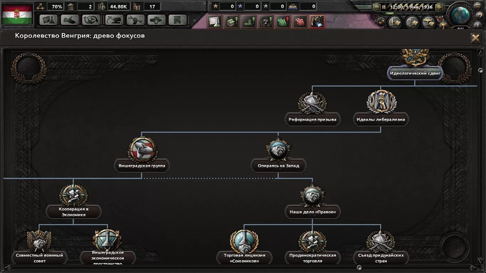The width and height of the screenshot is (486, 273).
Task: Click the air experience white star
Action: 265,6
